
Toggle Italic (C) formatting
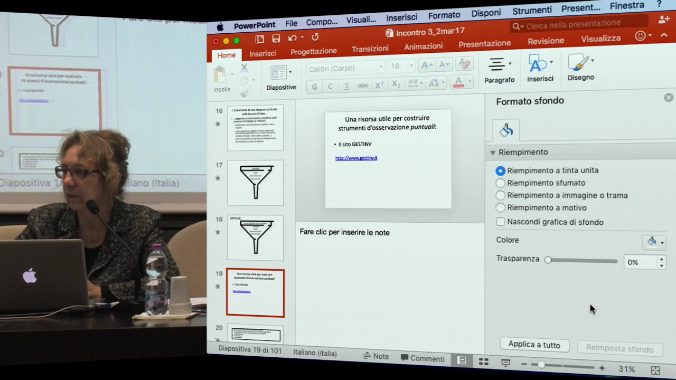(330, 86)
